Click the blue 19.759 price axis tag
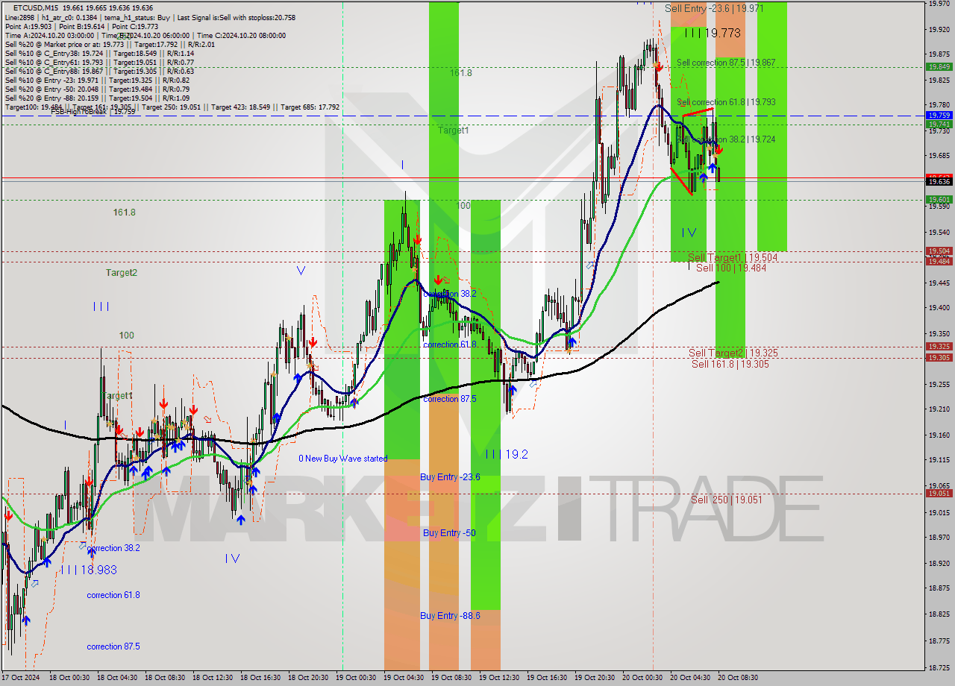Viewport: 955px width, 686px height. 939,116
